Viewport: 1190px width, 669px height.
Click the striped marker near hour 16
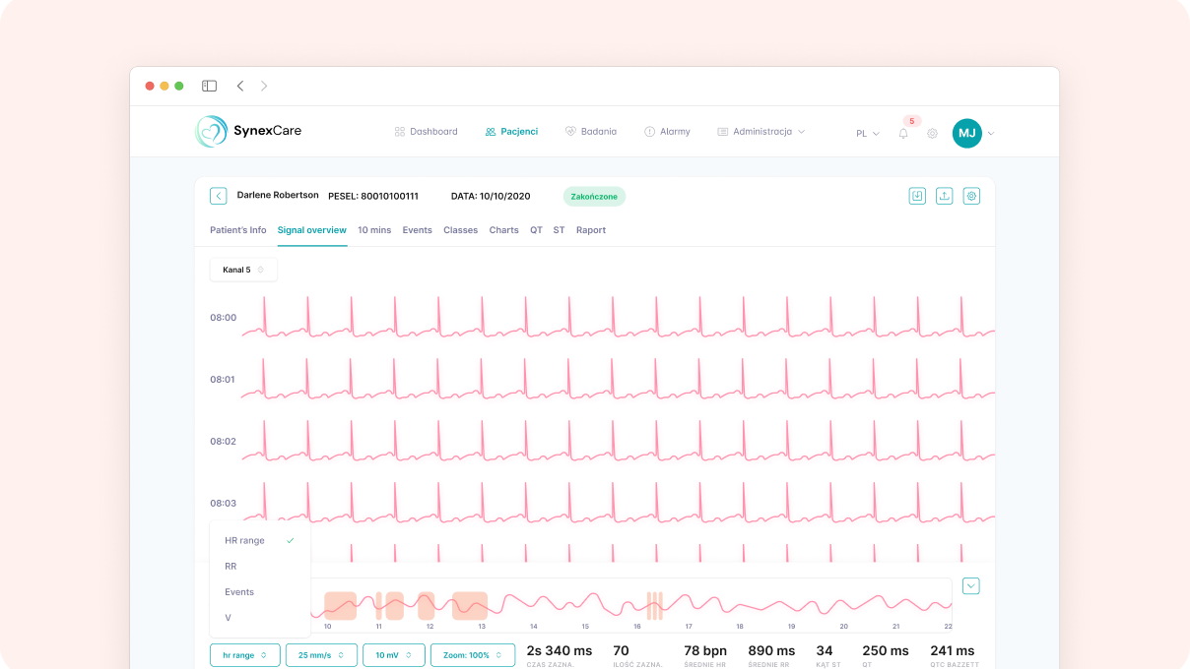(655, 606)
